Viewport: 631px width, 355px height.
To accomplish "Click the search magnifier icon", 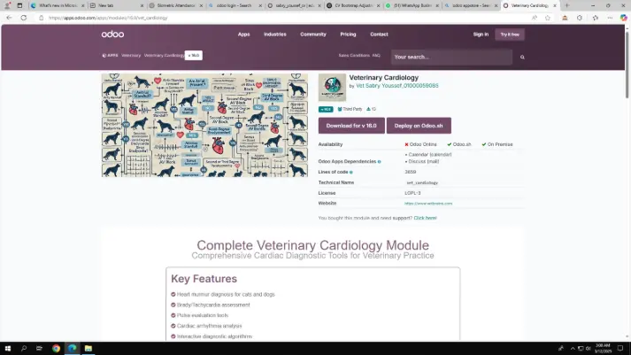I will pyautogui.click(x=522, y=57).
